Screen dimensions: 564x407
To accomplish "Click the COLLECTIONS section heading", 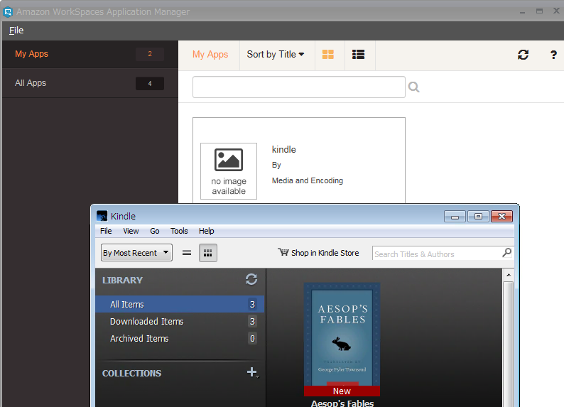I will pyautogui.click(x=131, y=373).
